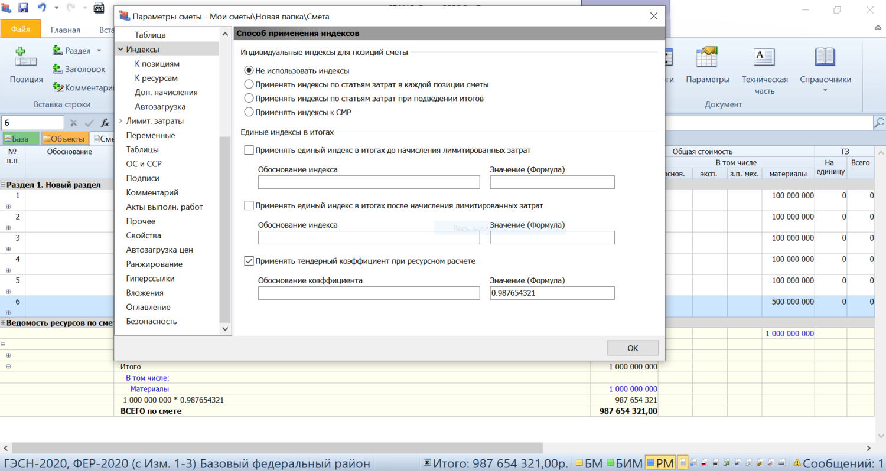
Task: Click the Russian flag status bar icon
Action: pyautogui.click(x=704, y=463)
